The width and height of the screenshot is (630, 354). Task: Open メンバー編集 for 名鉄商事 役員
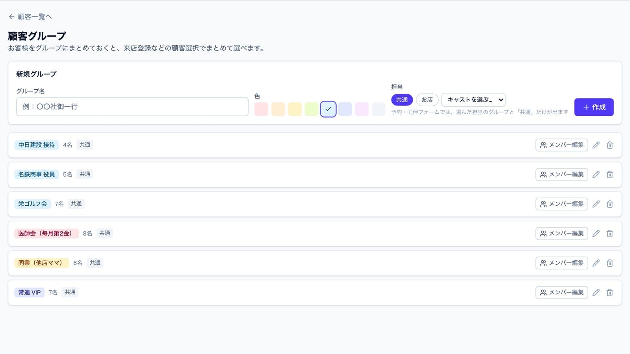click(561, 175)
